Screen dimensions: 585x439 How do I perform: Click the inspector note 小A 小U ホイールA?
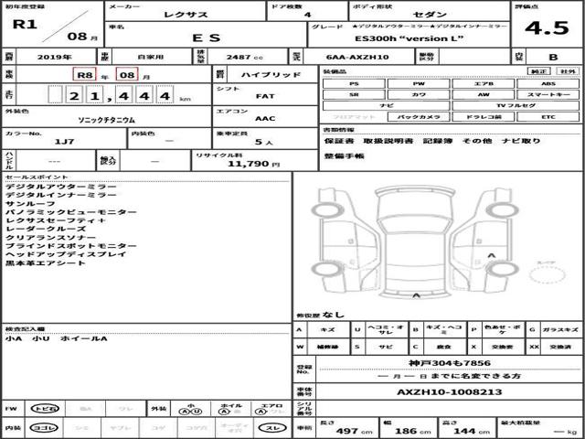tap(56, 339)
